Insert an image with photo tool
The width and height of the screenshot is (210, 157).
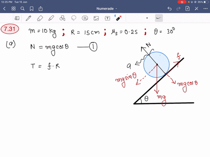(x=96, y=18)
